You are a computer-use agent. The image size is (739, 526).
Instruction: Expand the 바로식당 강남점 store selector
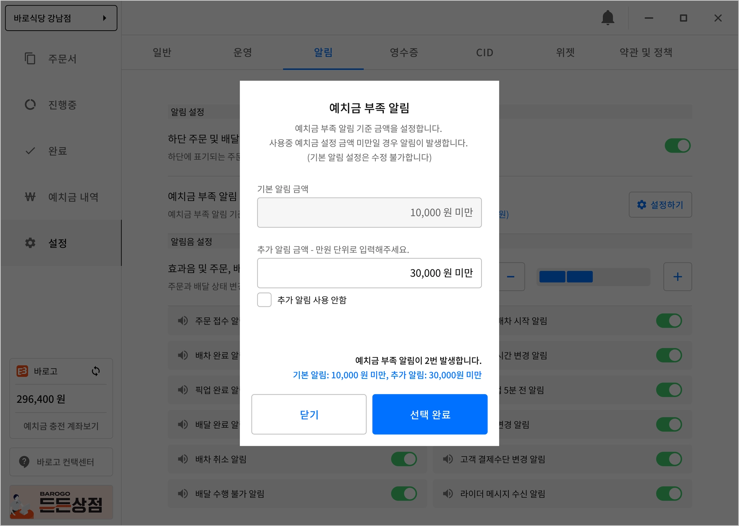coord(61,18)
